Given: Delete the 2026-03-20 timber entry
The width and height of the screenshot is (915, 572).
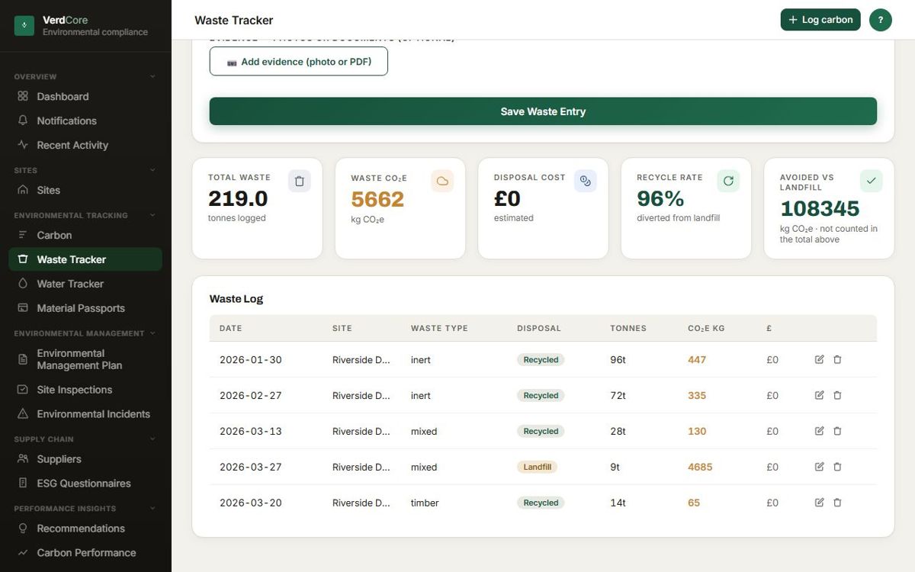Looking at the screenshot, I should point(837,503).
